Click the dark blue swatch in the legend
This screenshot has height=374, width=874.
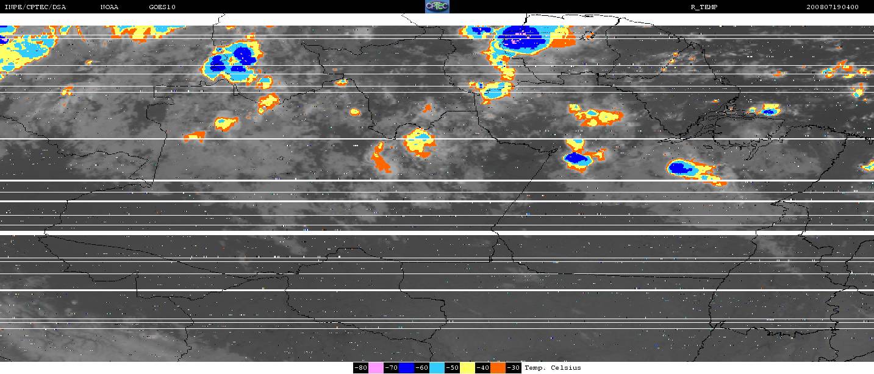tap(406, 368)
